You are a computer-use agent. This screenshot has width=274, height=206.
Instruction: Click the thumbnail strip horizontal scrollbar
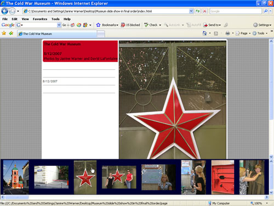[135, 197]
